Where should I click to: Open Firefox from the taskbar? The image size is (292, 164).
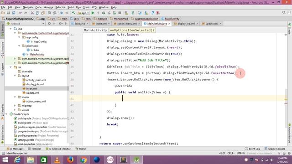[70, 160]
